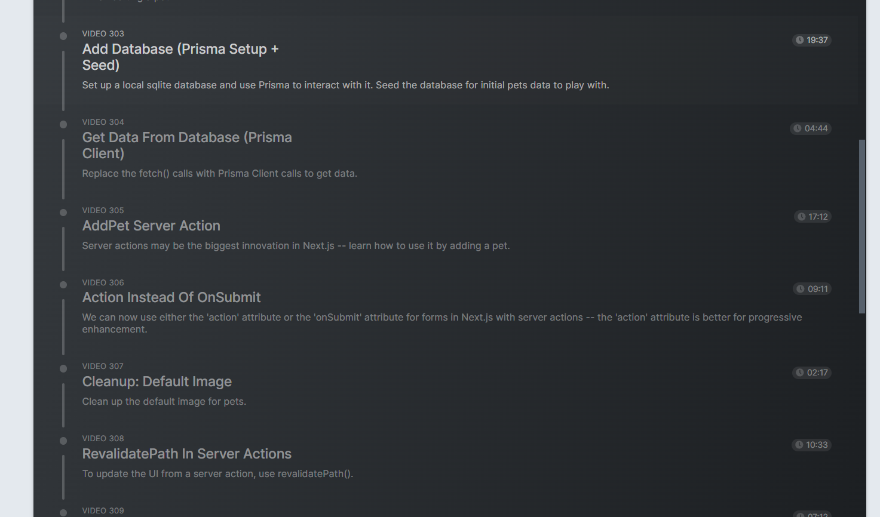Select the timeline dot for Video 303
880x517 pixels.
[x=63, y=36]
